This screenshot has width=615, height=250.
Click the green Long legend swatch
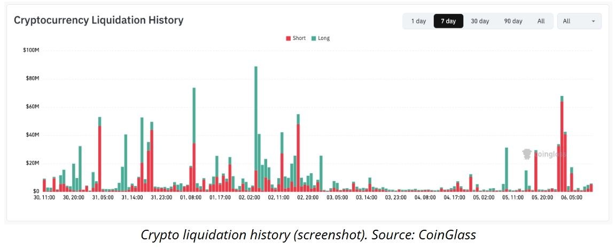[x=314, y=38]
